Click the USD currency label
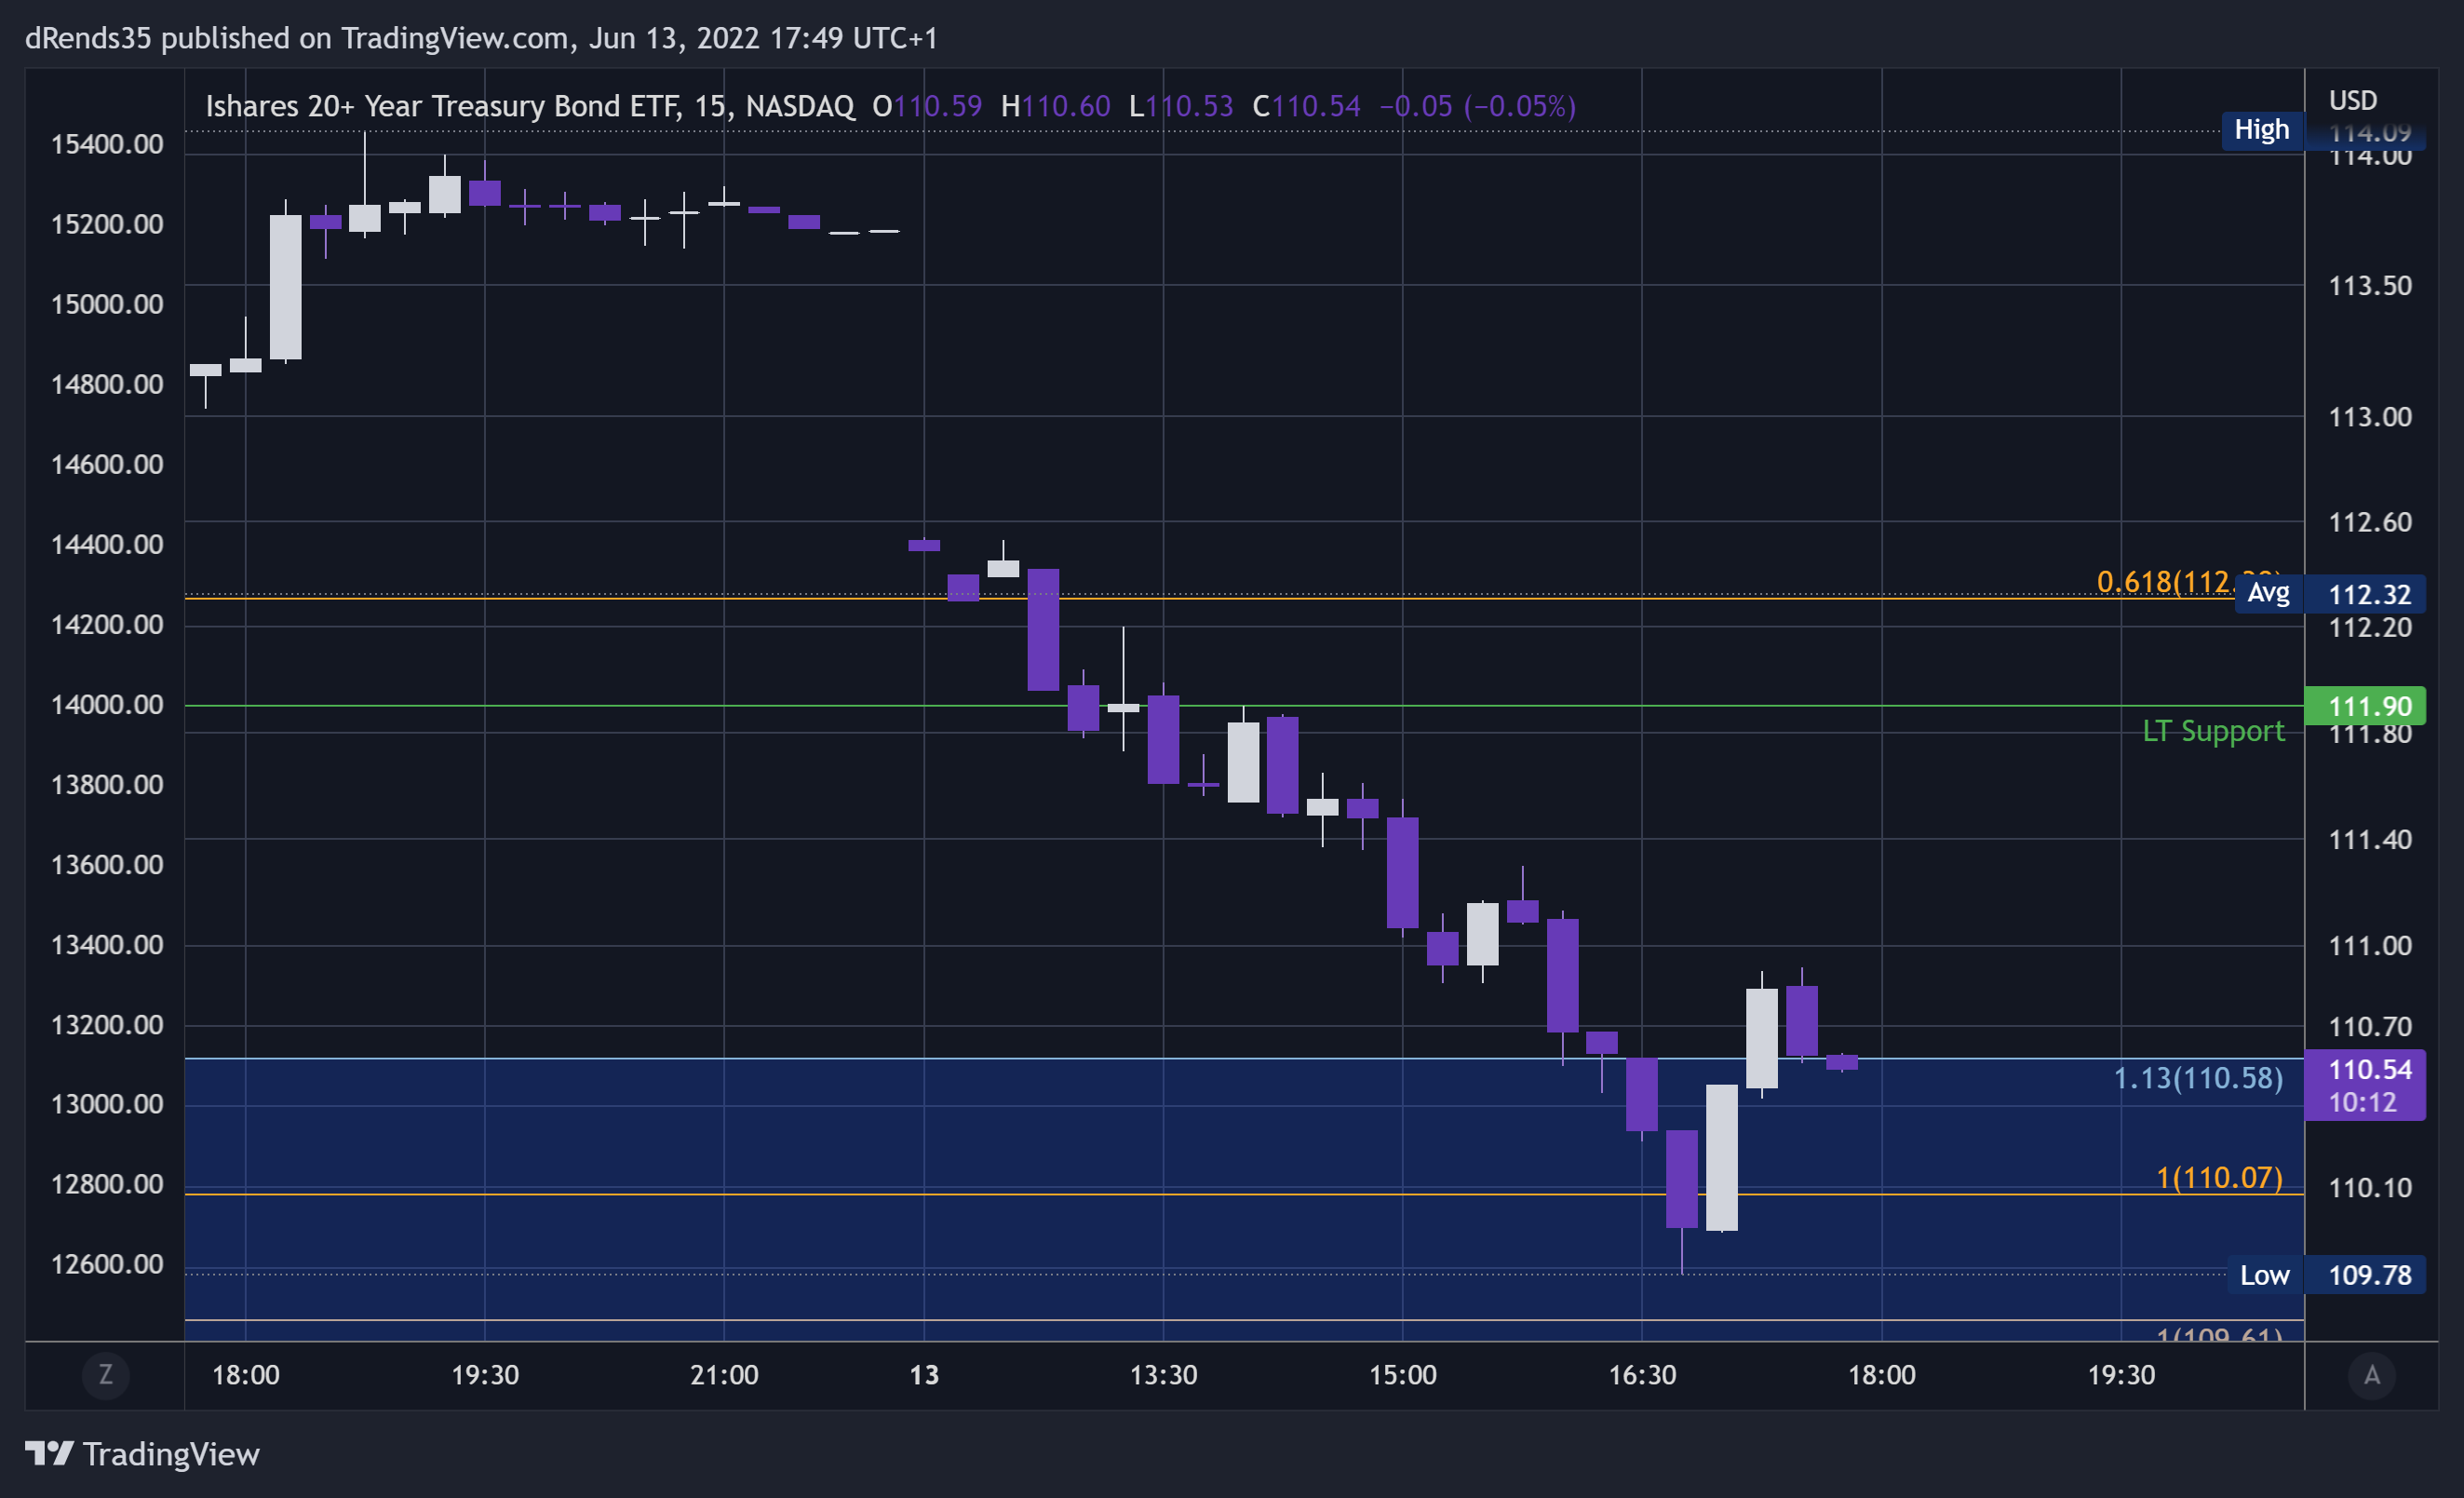The width and height of the screenshot is (2464, 1498). point(2352,100)
